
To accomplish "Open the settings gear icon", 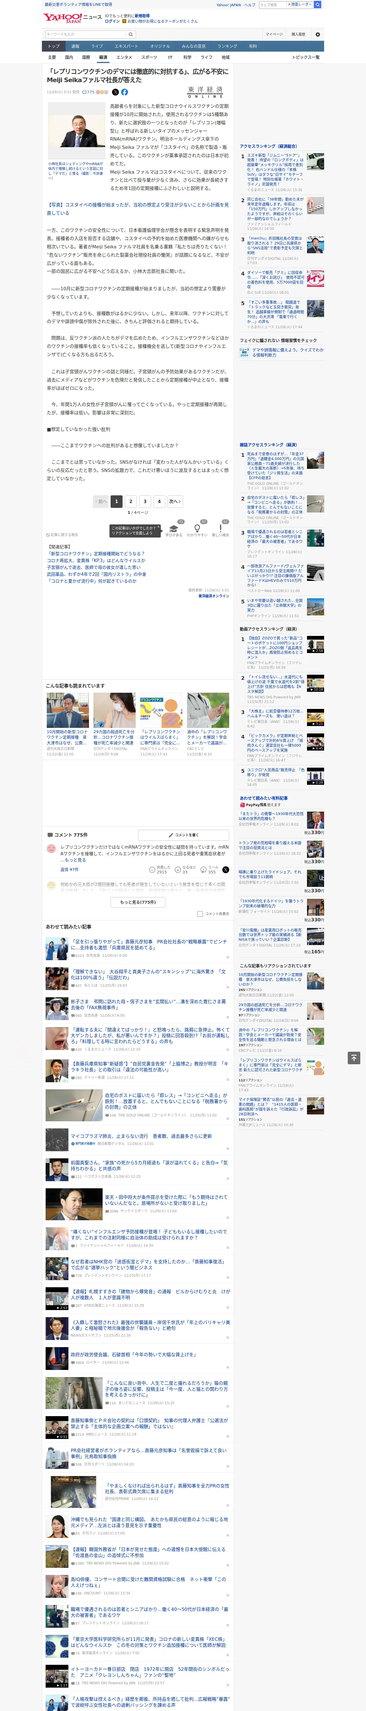I will pyautogui.click(x=318, y=35).
